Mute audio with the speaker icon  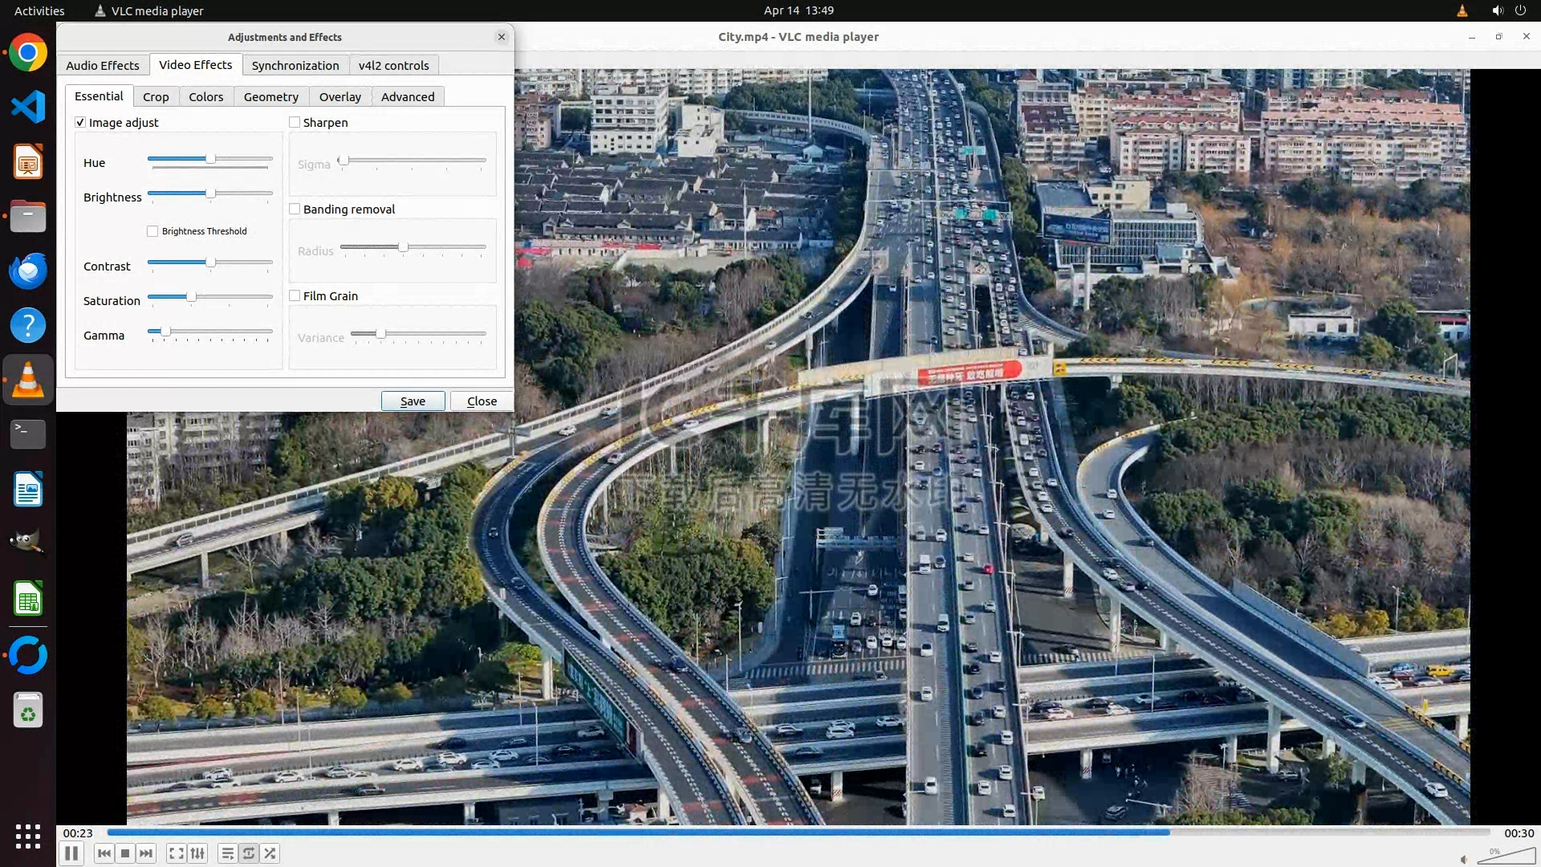pyautogui.click(x=1464, y=859)
